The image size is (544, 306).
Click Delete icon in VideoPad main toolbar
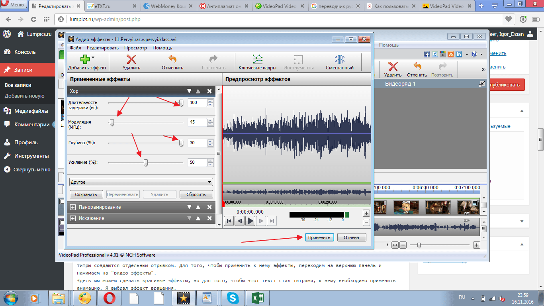pos(393,66)
